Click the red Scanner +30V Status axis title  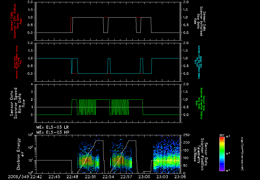pyautogui.click(x=16, y=21)
